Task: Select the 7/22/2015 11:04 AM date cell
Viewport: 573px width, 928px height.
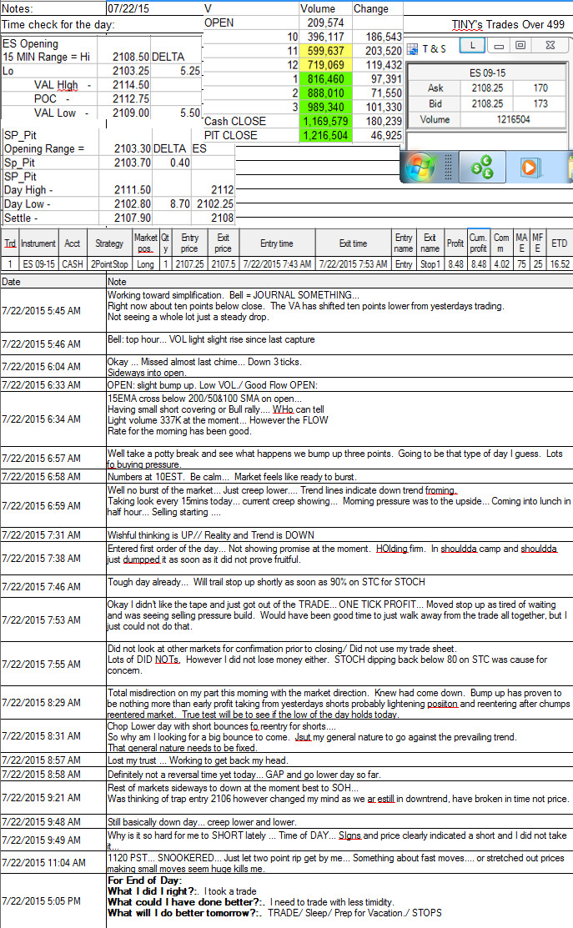Action: click(53, 863)
